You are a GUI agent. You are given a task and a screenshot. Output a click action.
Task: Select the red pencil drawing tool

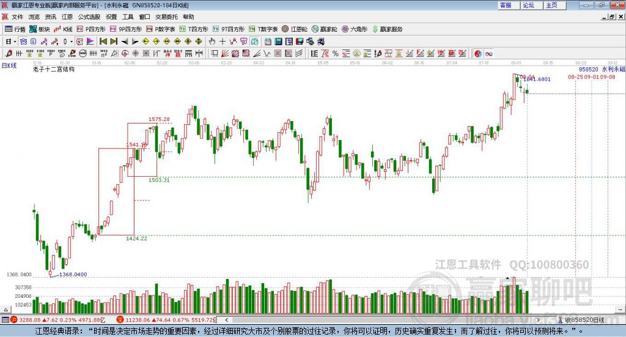click(9, 53)
